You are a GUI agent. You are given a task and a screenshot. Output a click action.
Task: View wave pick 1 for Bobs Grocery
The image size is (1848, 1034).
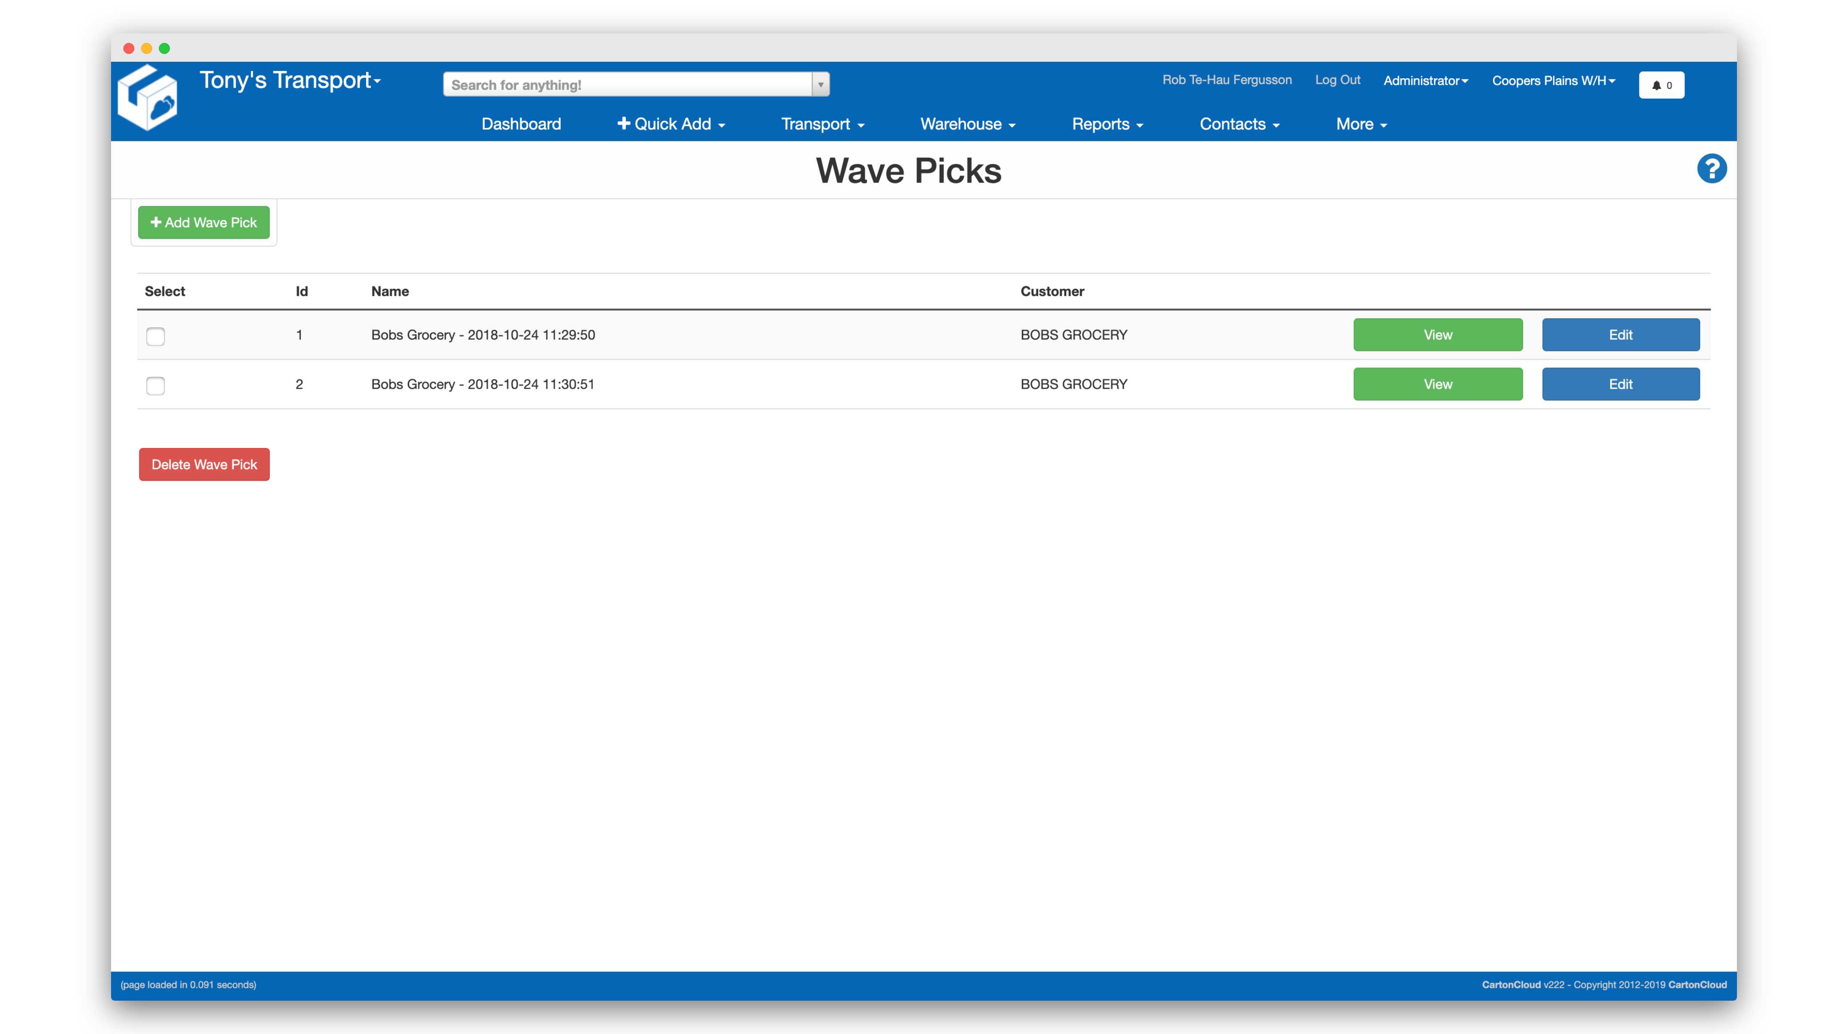click(x=1437, y=335)
